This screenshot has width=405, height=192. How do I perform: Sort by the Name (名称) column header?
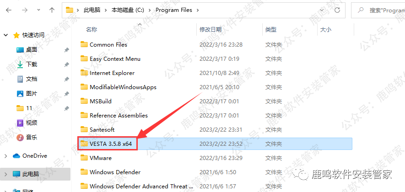click(x=92, y=30)
